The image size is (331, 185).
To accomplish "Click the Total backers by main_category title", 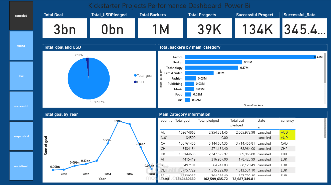I will (x=190, y=47).
